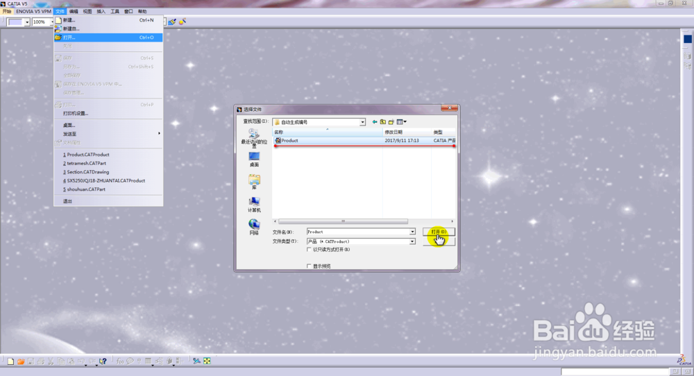Open Recent Places in dialog sidebar
694x376 pixels.
click(254, 138)
